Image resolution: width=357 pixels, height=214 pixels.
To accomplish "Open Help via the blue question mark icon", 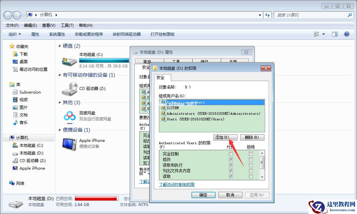I will point(347,34).
